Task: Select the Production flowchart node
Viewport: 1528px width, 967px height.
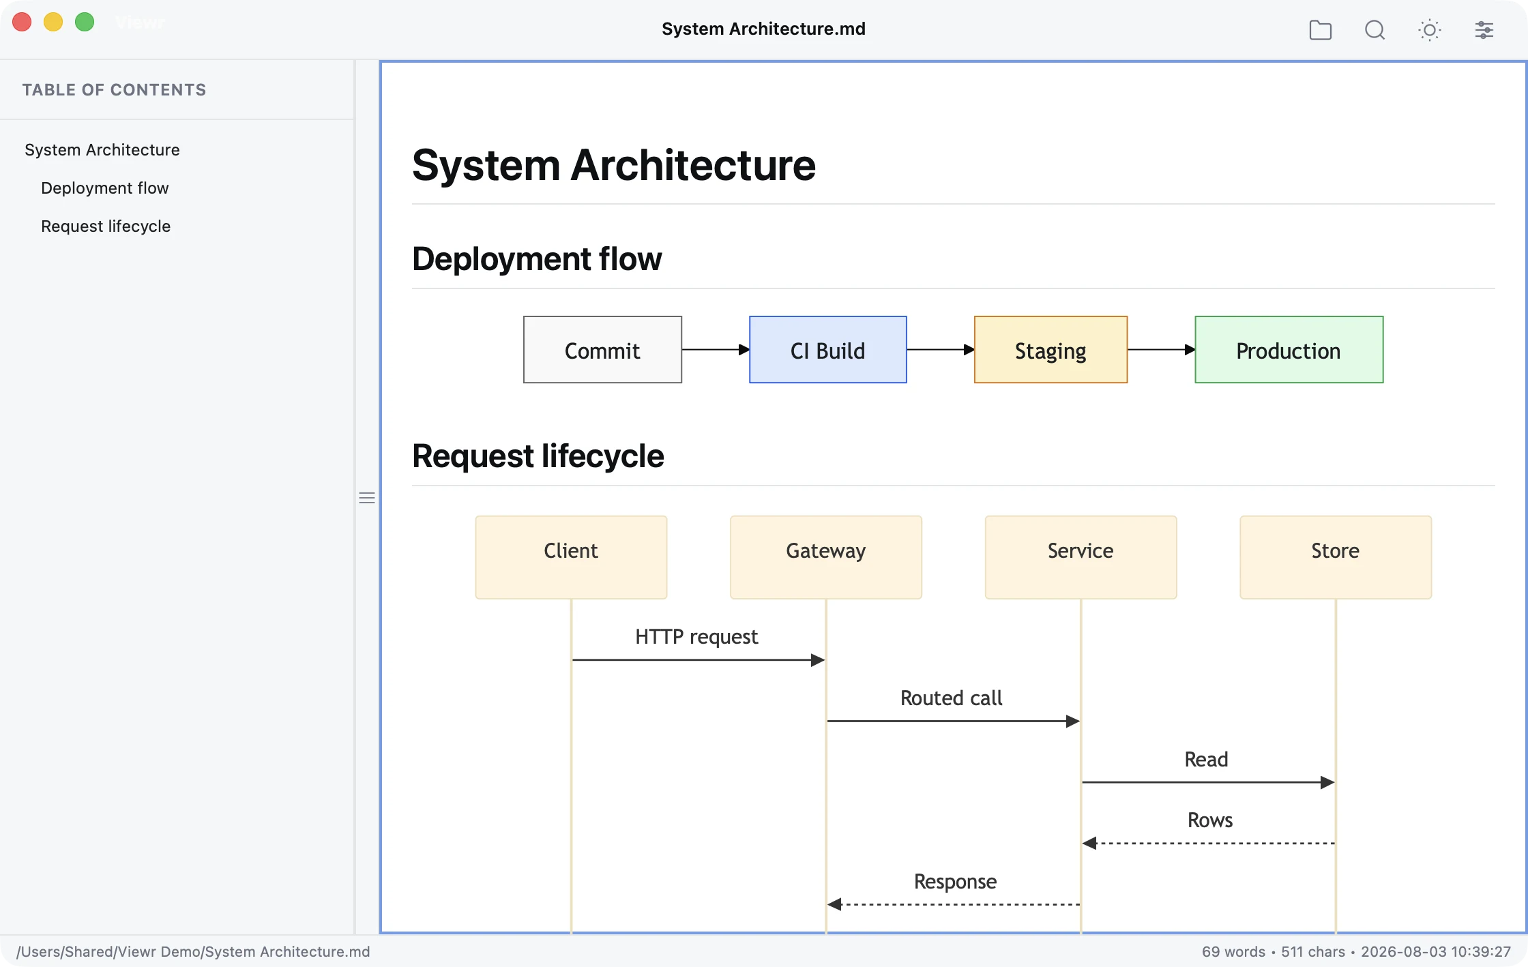Action: pyautogui.click(x=1289, y=350)
